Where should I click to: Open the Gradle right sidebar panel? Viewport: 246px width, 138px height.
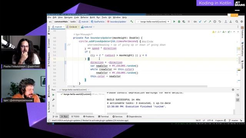click(x=243, y=64)
